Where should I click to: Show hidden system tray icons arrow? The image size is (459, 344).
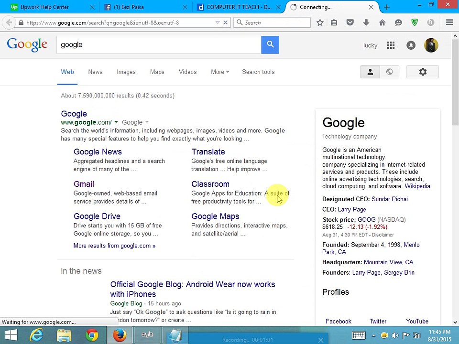373,335
